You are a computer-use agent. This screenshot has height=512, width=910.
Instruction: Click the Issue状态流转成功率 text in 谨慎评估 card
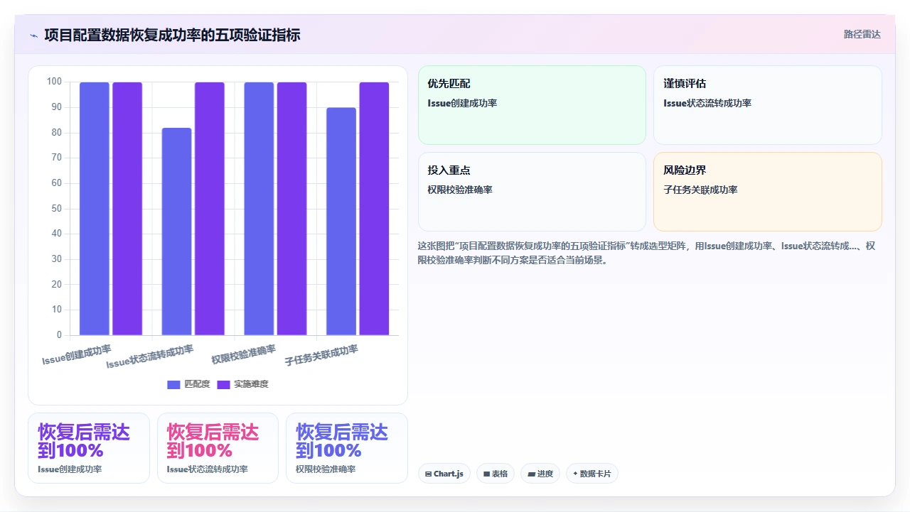tap(707, 103)
